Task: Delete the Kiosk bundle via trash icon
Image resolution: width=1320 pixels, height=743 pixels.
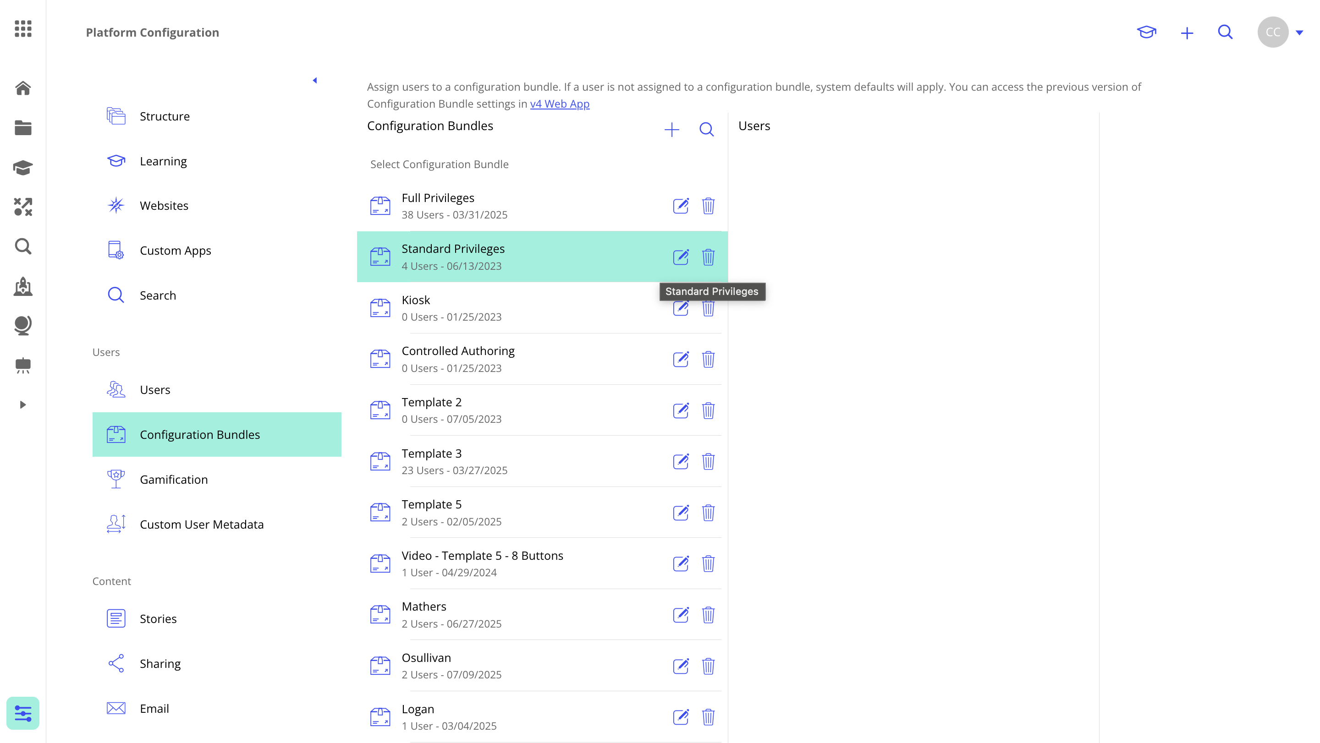Action: pos(709,308)
